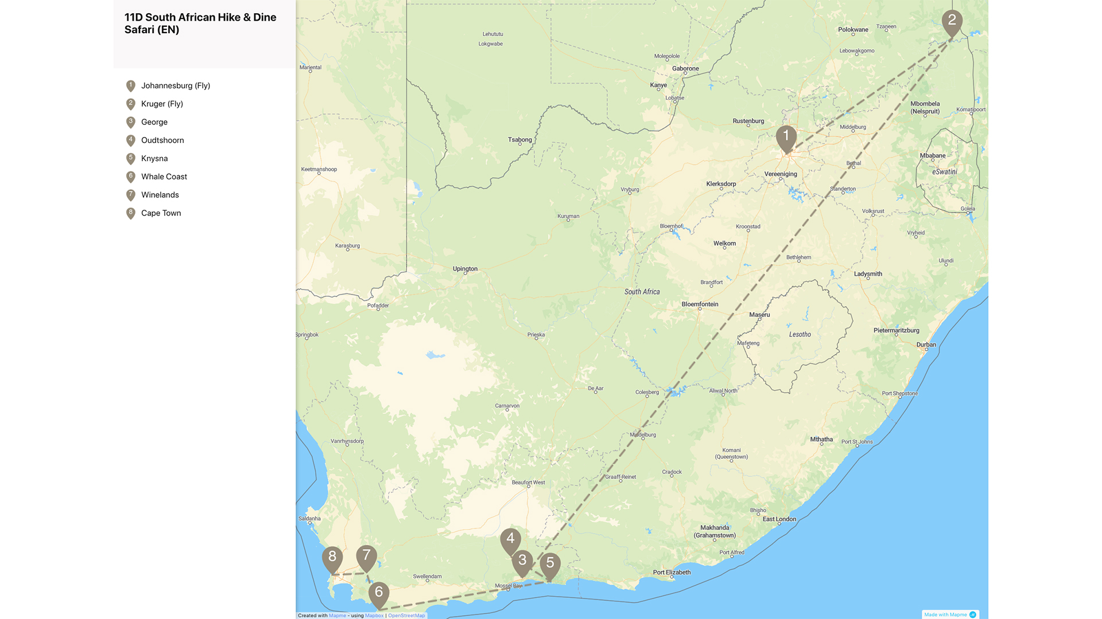Select map marker 8 at Cape Town
Viewport: 1102px width, 619px height.
coord(332,558)
